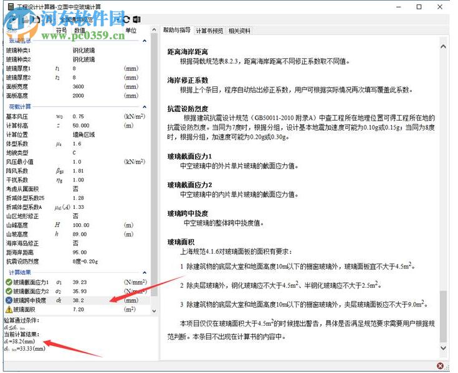Click the 计算标高 value 50.000
This screenshot has width=458, height=373.
(81, 126)
